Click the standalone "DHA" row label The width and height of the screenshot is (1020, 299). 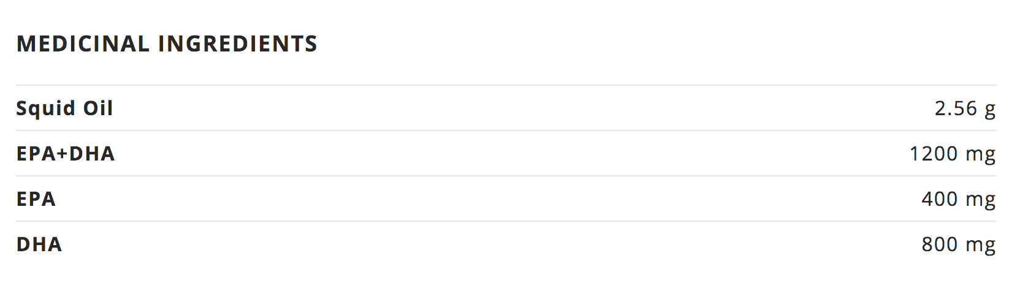click(39, 244)
